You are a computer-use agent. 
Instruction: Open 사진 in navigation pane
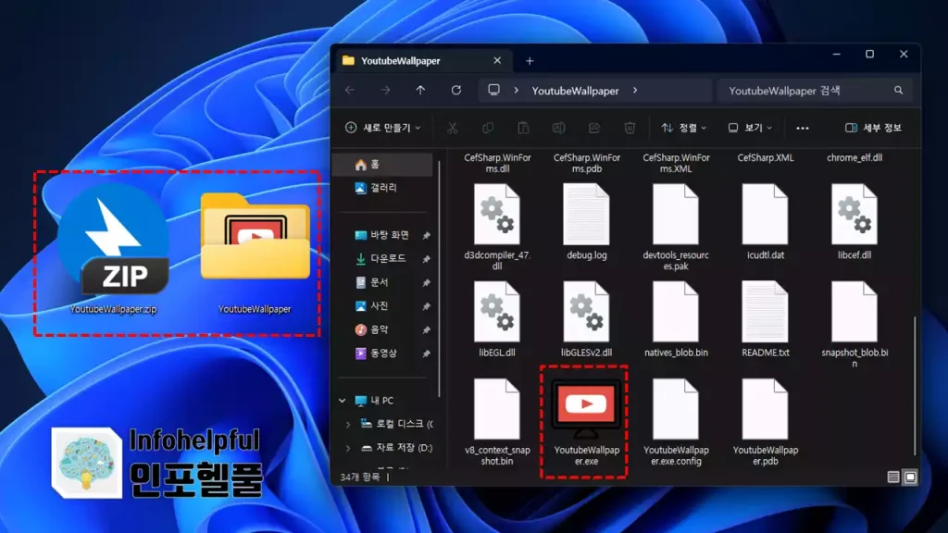(382, 305)
